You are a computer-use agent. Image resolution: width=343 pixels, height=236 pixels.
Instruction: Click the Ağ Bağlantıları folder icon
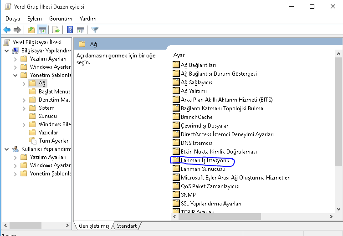pos(176,65)
